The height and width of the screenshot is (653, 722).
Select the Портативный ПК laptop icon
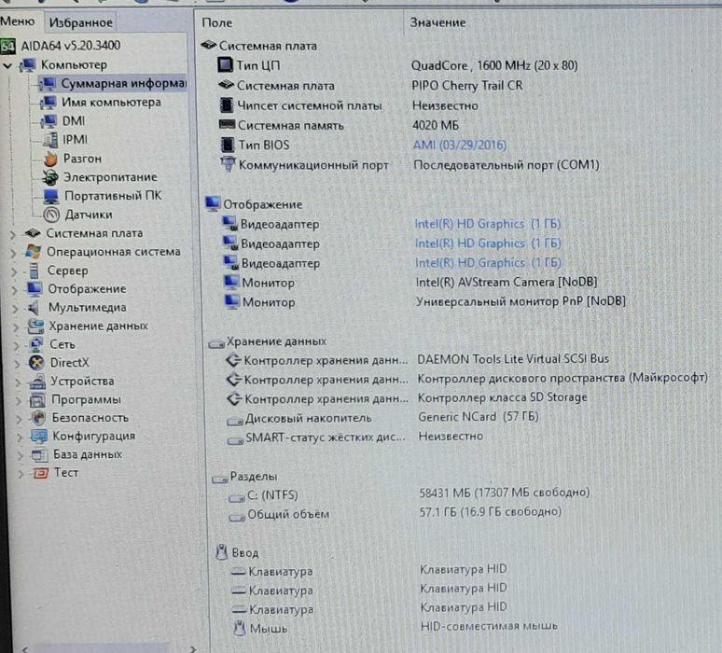point(51,196)
